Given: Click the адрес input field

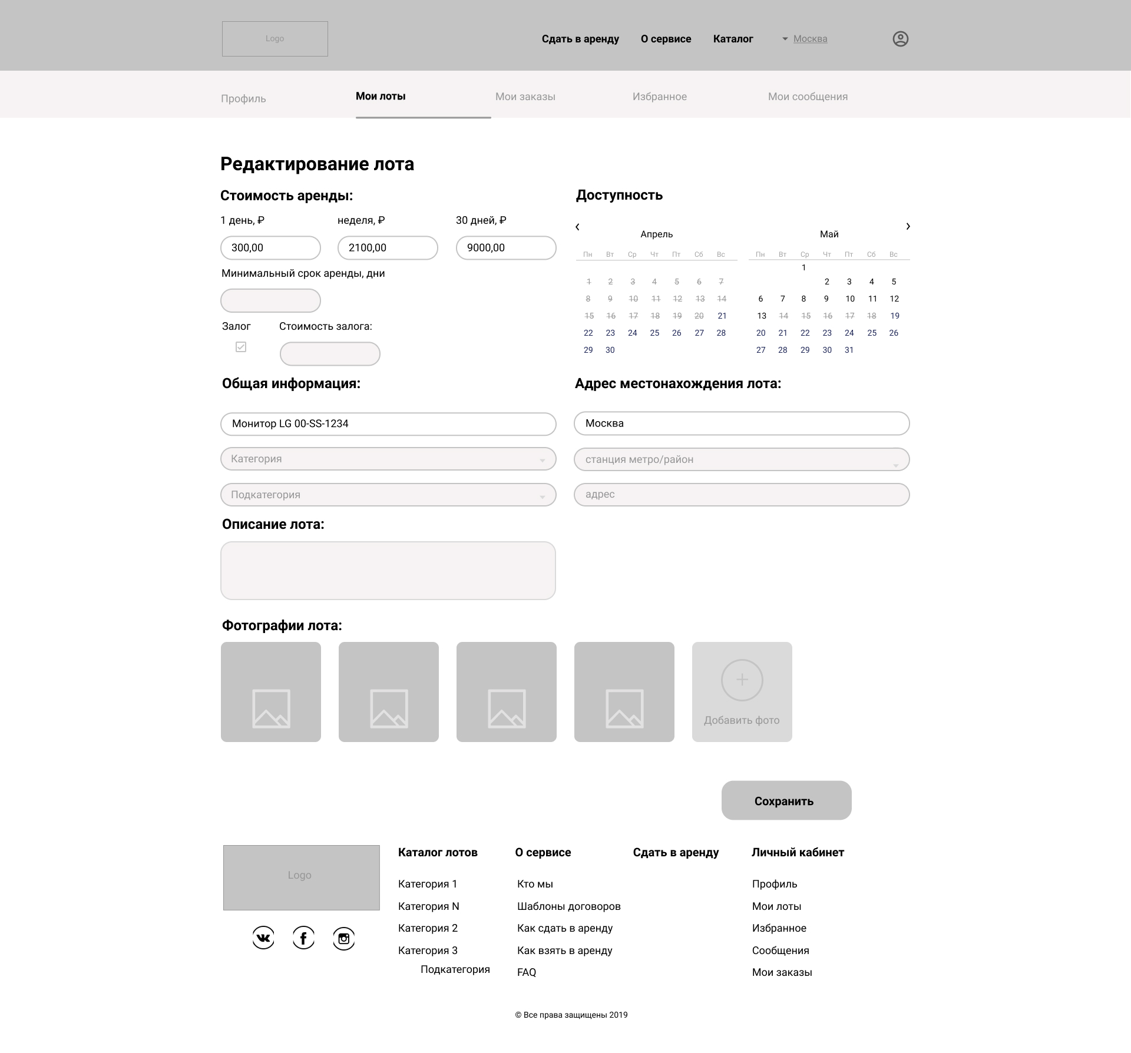Looking at the screenshot, I should 742,495.
